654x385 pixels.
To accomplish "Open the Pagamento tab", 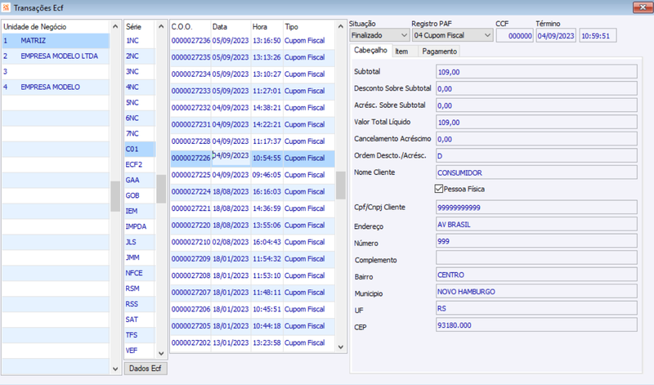I will pyautogui.click(x=439, y=51).
